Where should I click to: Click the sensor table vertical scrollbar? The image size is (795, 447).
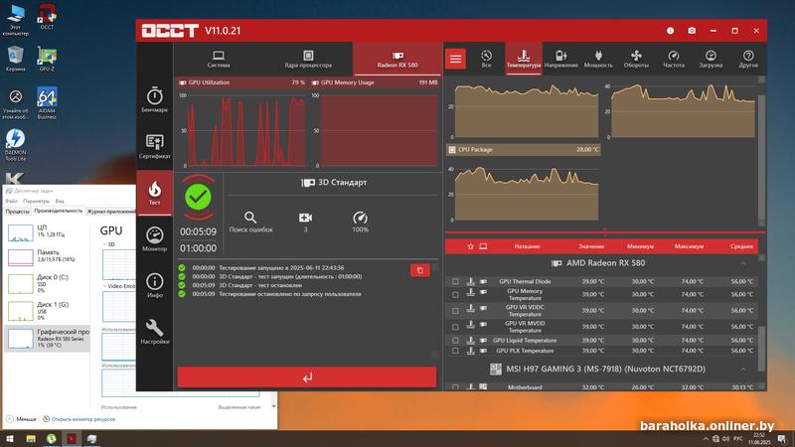761,350
